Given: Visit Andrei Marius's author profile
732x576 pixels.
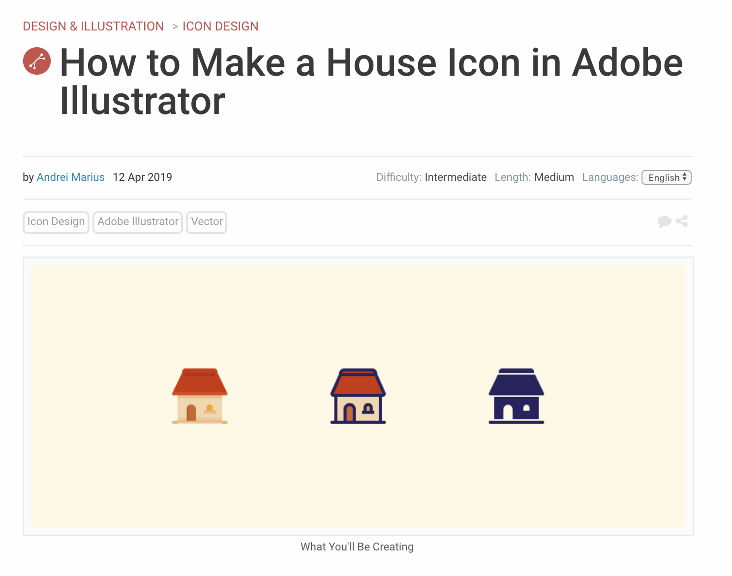Looking at the screenshot, I should (70, 177).
